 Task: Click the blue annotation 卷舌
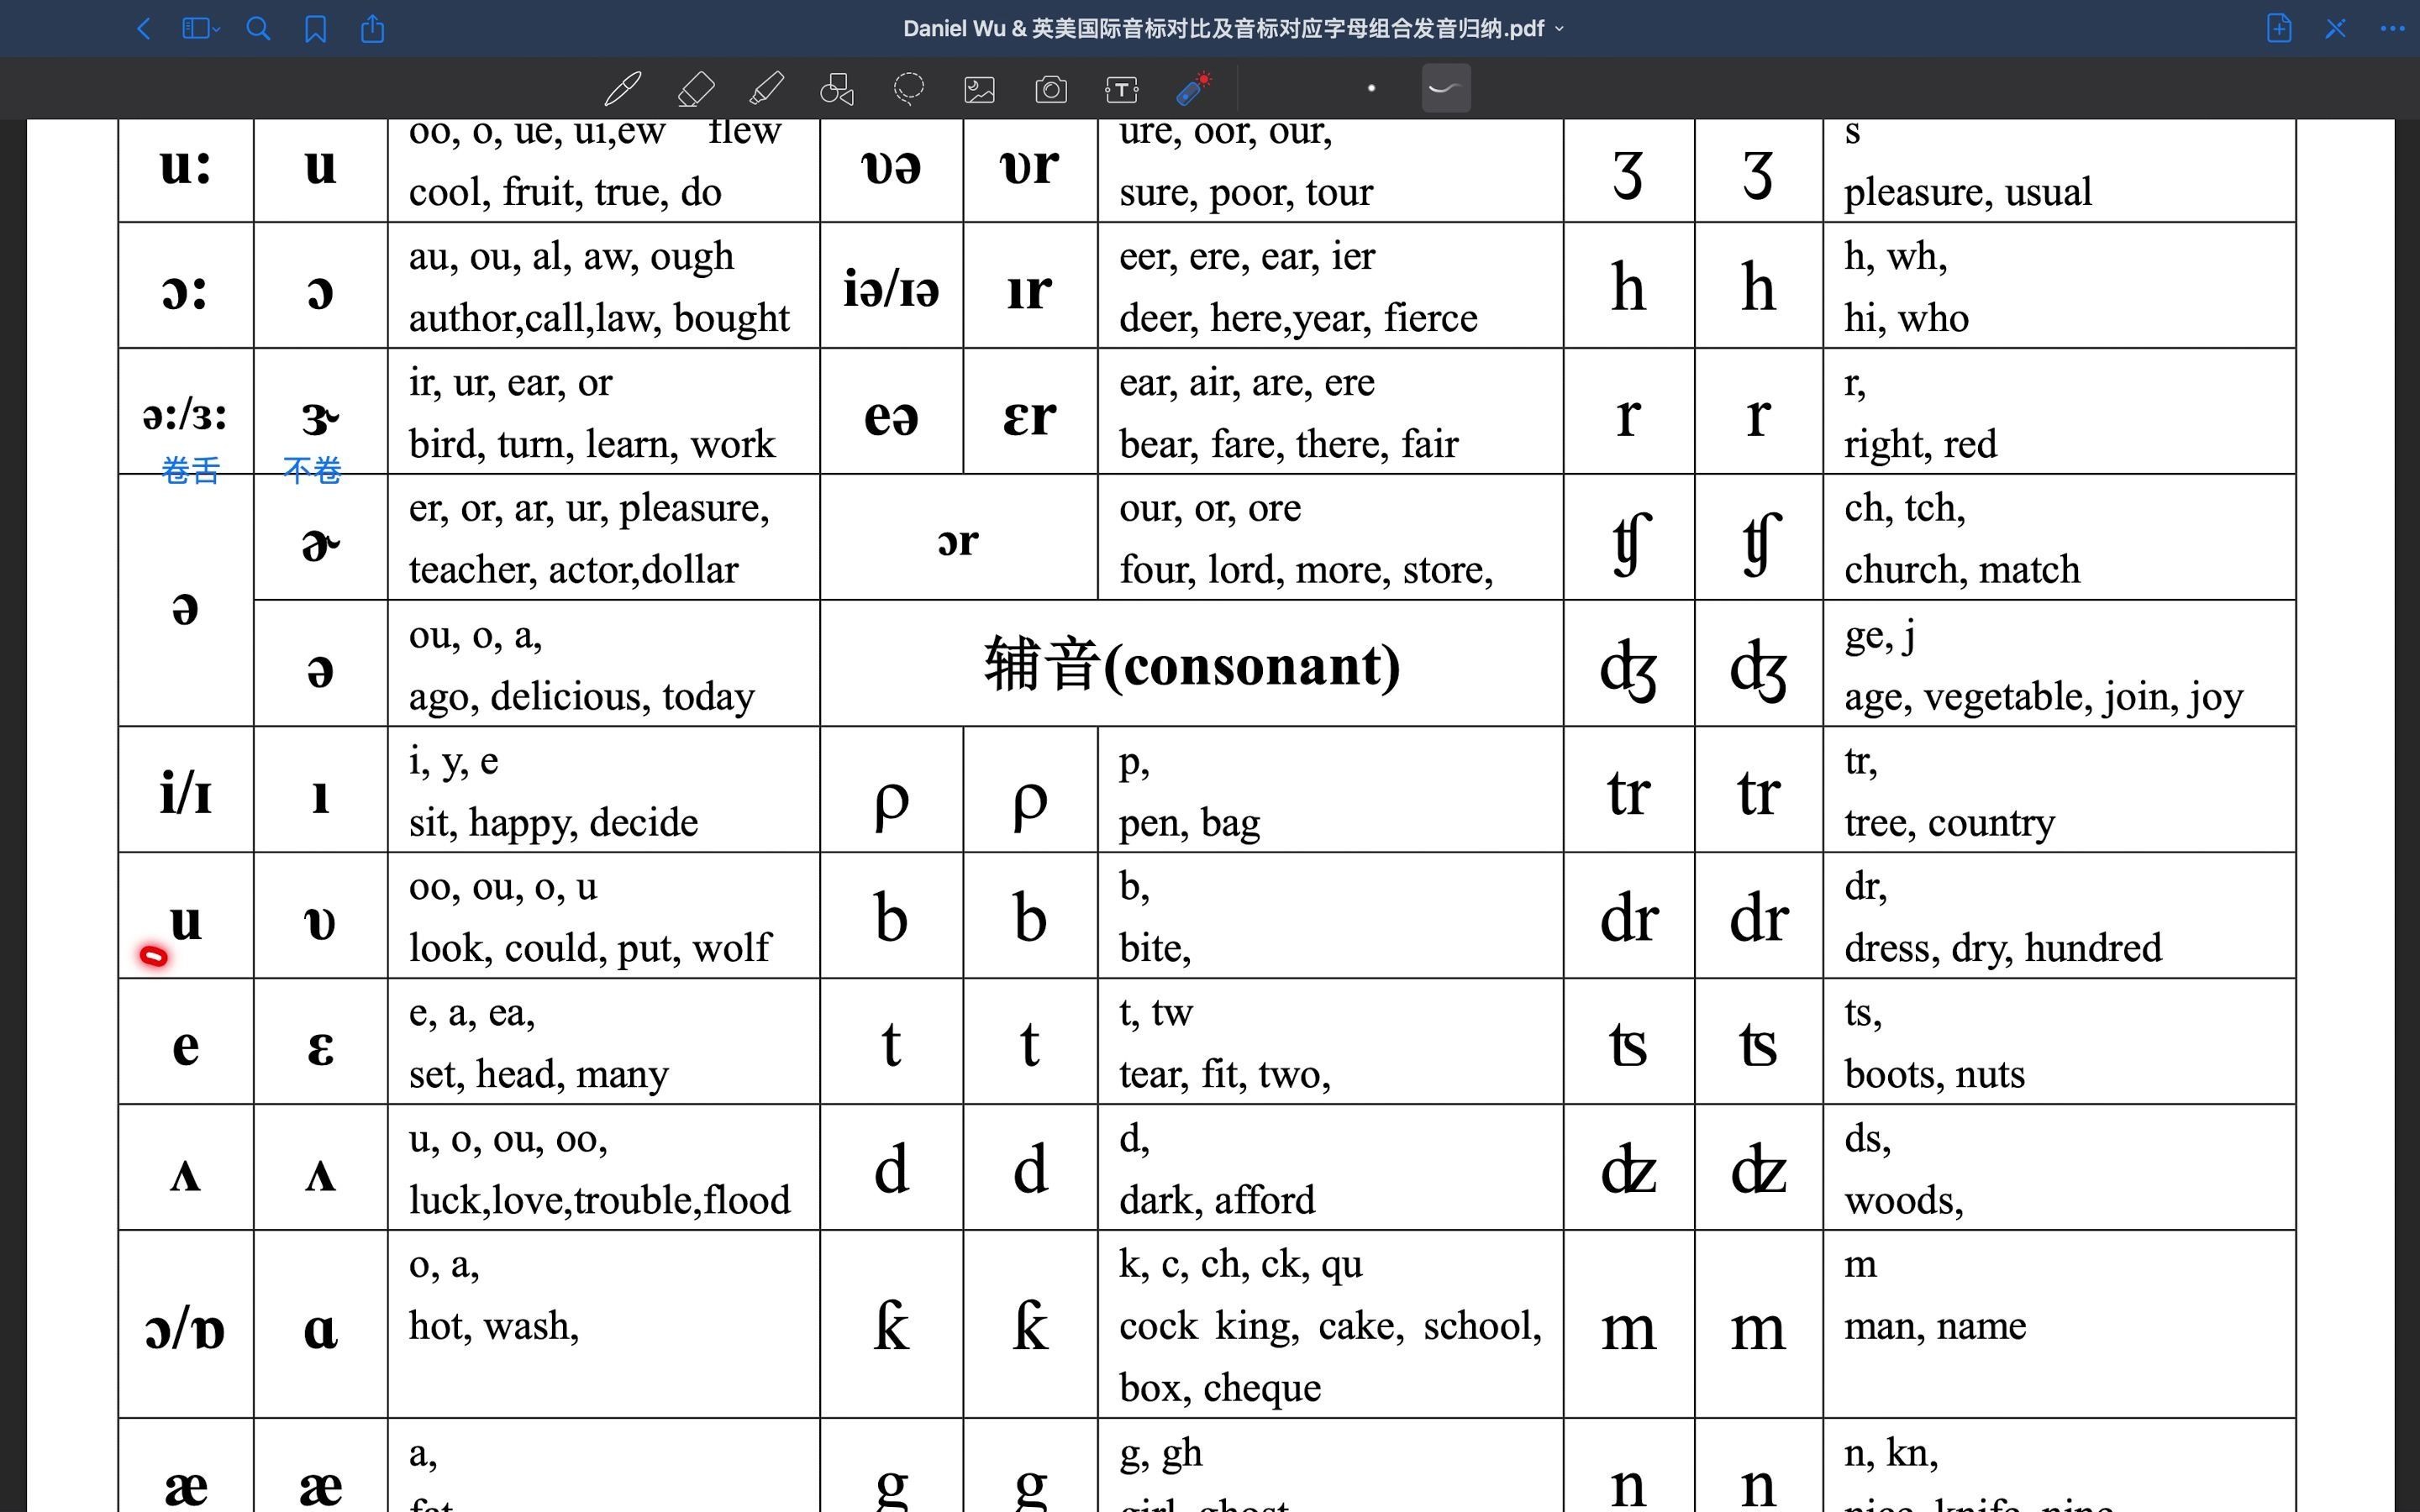point(190,470)
